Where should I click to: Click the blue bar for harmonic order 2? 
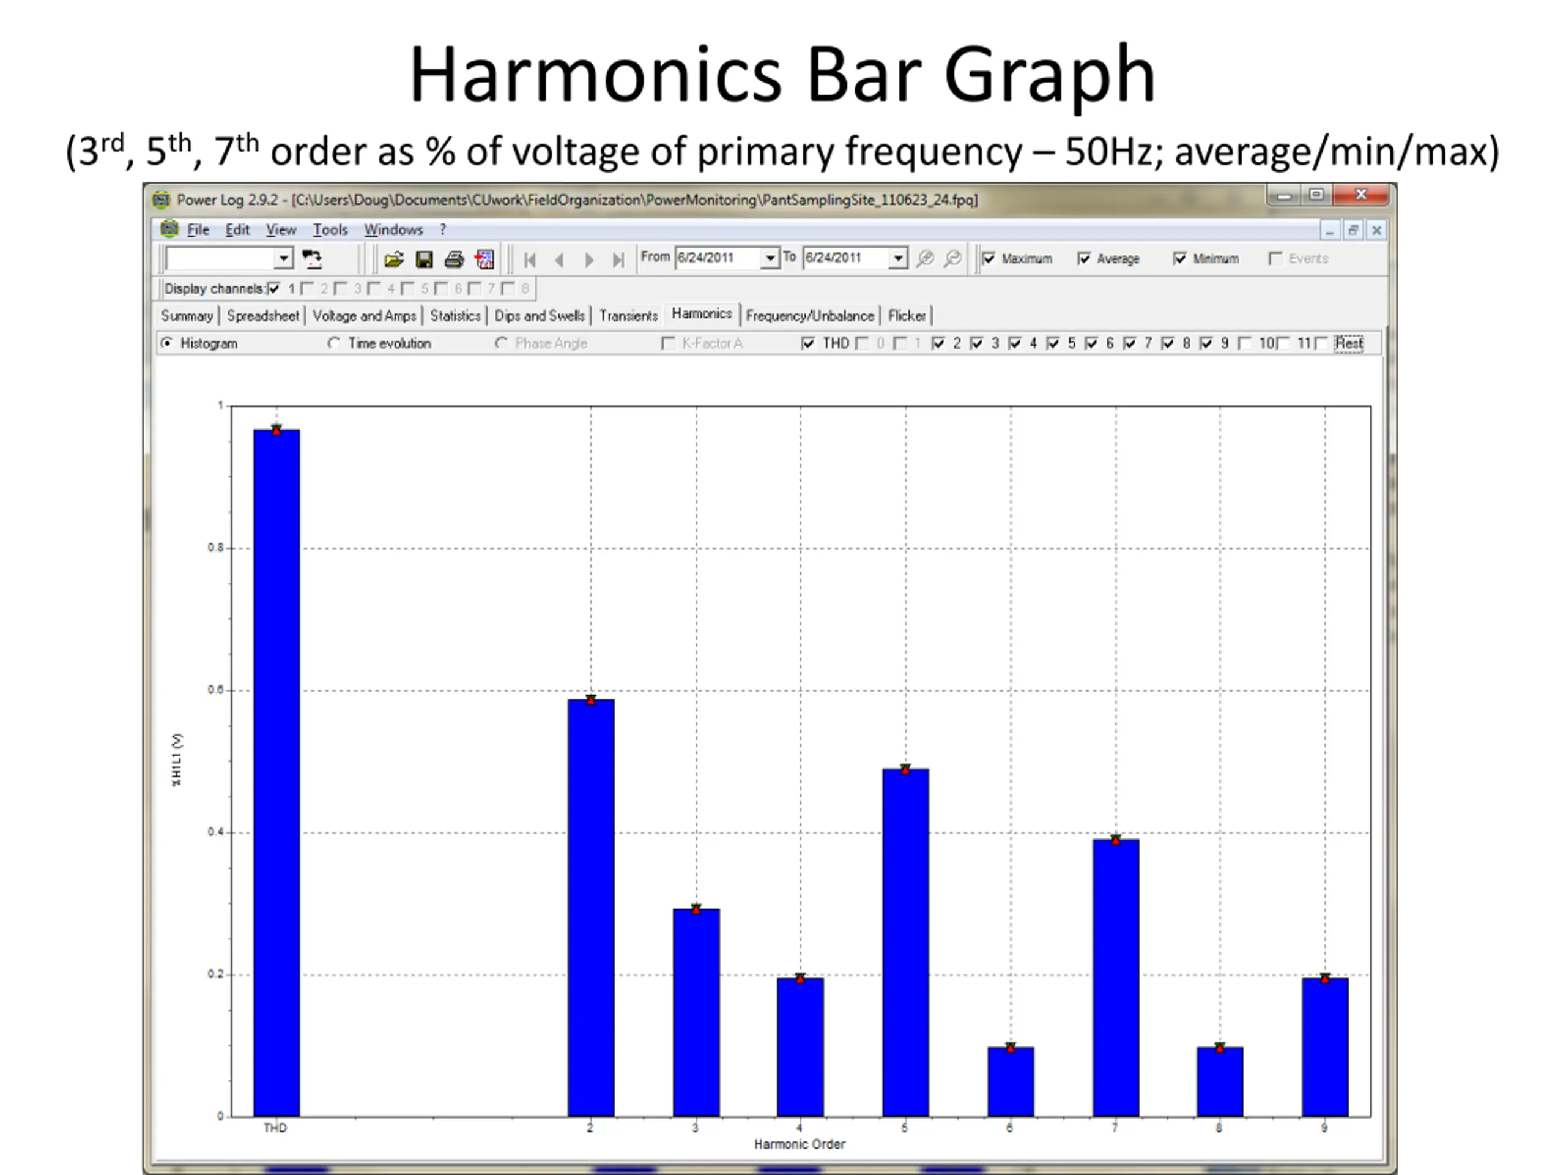[591, 908]
